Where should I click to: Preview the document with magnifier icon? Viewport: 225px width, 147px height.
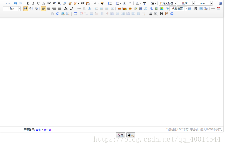click(156, 14)
